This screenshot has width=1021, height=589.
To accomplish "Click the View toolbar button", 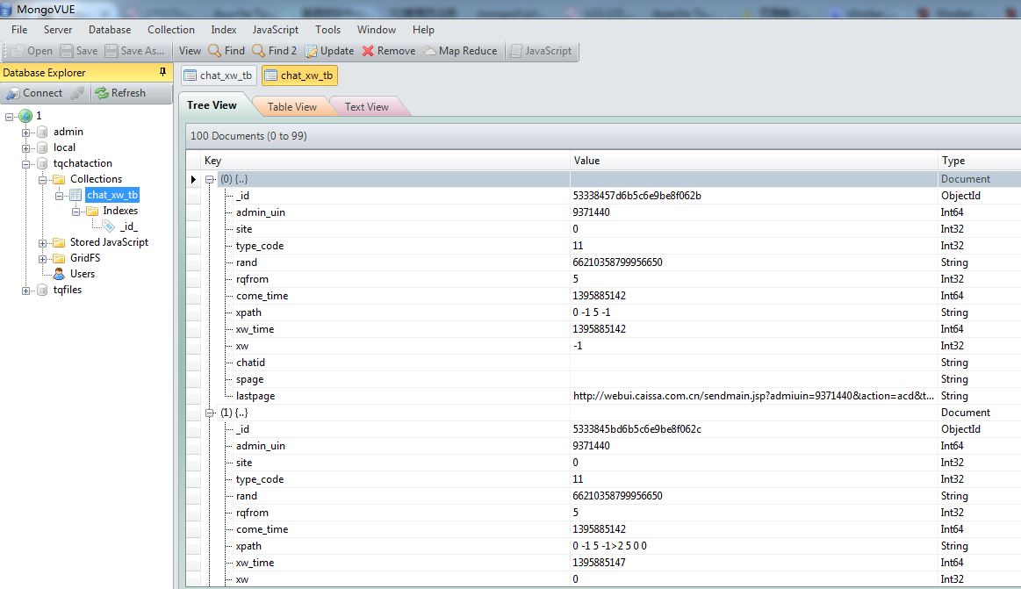I will pos(190,51).
